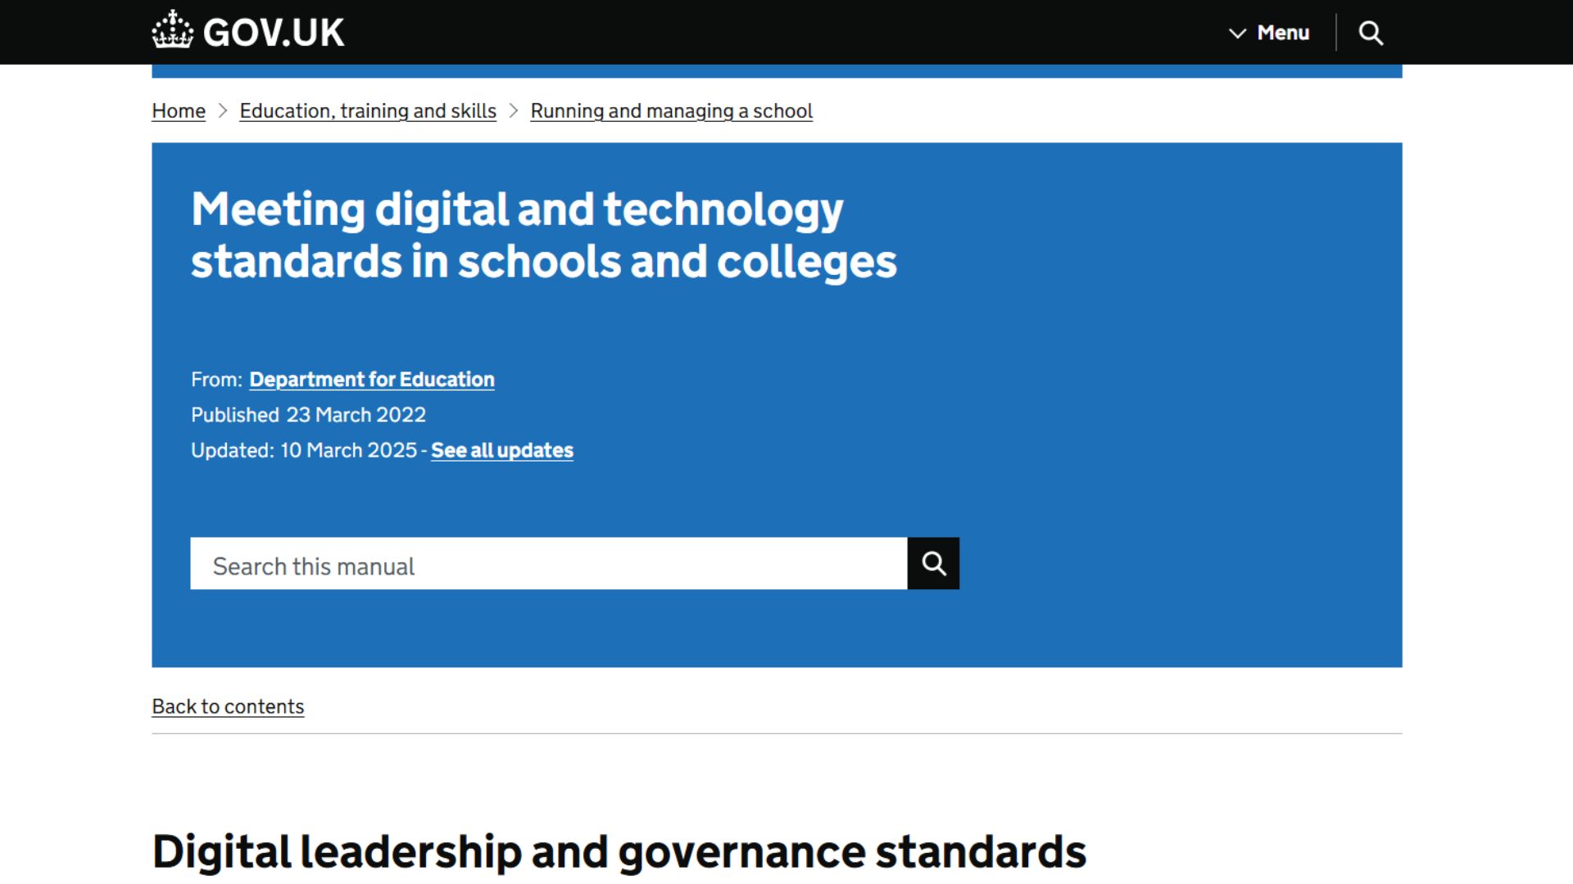Navigate to the Home breadcrumb

click(178, 110)
